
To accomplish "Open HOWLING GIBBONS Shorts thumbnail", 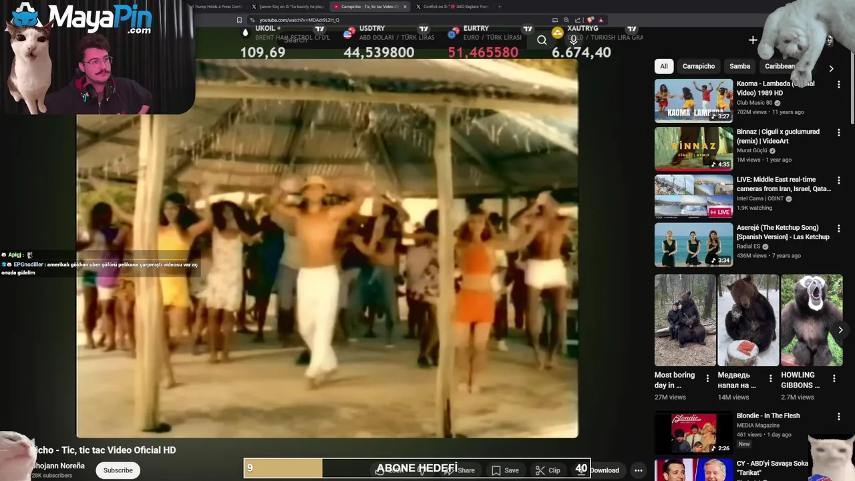I will point(812,320).
